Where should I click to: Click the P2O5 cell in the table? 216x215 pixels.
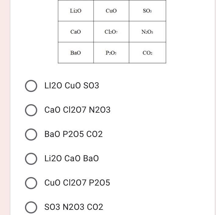[x=111, y=53]
